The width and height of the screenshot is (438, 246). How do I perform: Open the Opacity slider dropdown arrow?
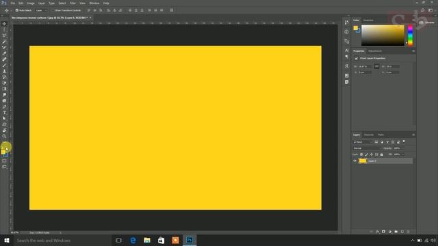tap(403, 148)
